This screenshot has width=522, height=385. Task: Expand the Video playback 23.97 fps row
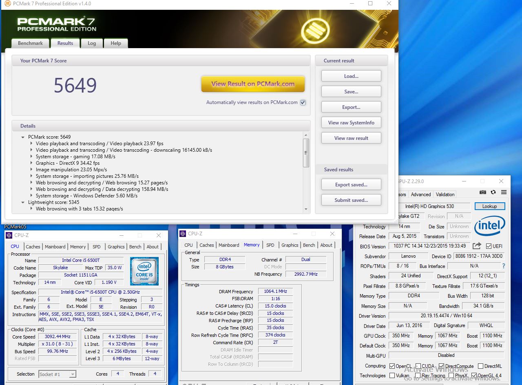(31, 144)
